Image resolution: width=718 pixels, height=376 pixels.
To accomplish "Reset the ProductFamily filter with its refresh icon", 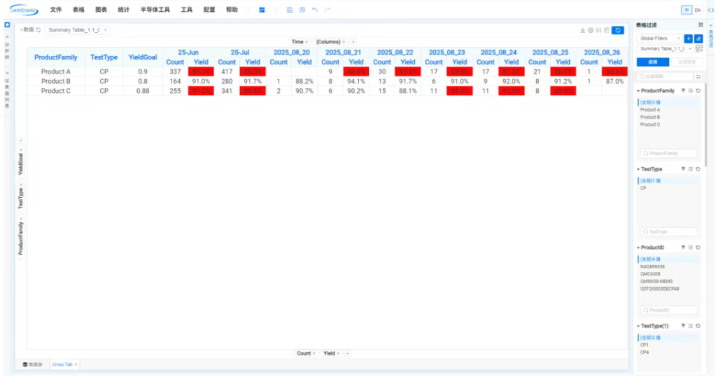I will [x=698, y=91].
